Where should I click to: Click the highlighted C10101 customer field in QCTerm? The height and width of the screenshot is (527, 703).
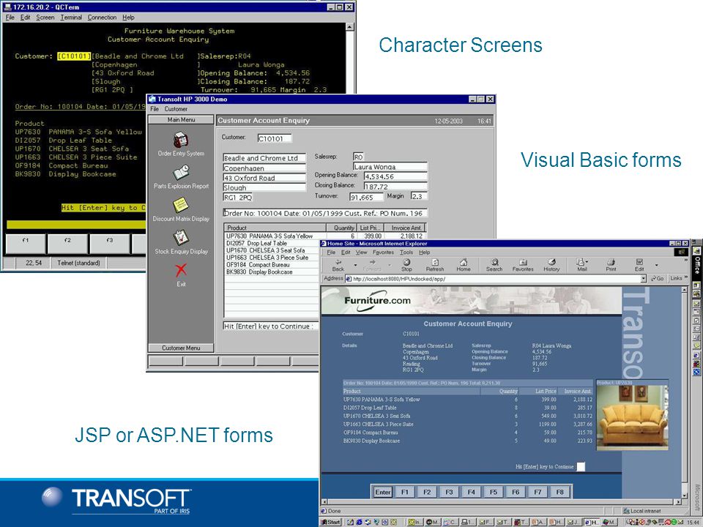[74, 56]
